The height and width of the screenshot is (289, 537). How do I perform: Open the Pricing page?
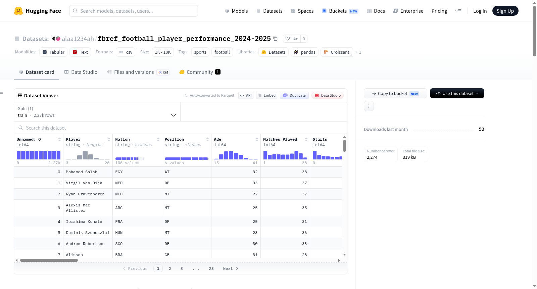[x=439, y=11]
